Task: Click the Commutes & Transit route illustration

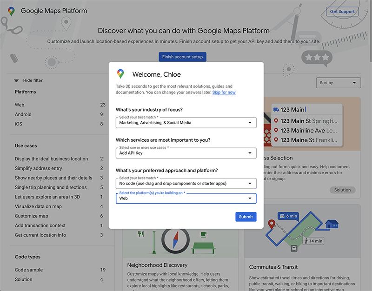Action: 303,231
